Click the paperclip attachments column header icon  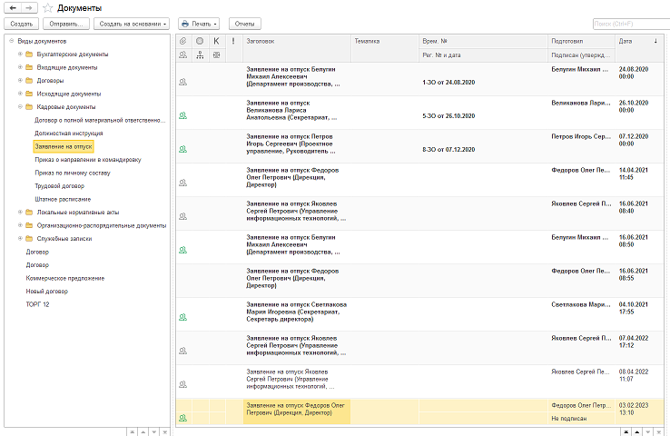tap(182, 41)
